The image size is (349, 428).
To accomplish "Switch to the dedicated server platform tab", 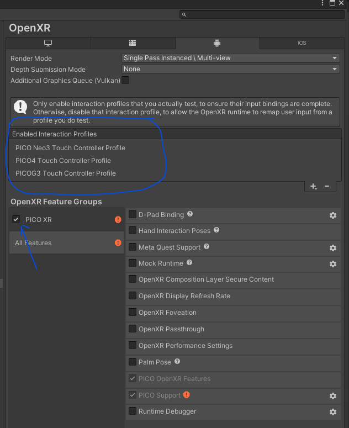I will click(133, 43).
